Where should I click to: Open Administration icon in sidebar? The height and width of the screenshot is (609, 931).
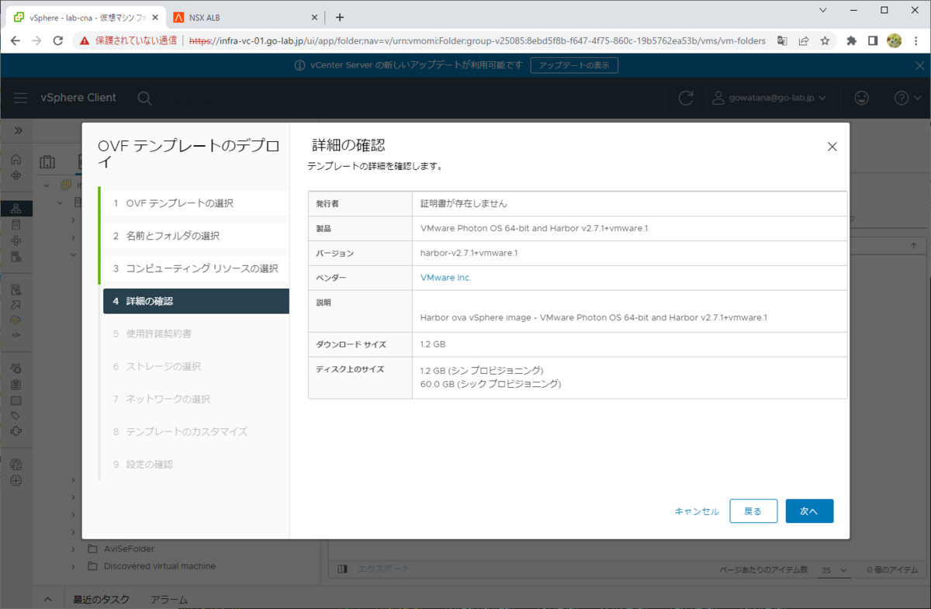pos(16,368)
